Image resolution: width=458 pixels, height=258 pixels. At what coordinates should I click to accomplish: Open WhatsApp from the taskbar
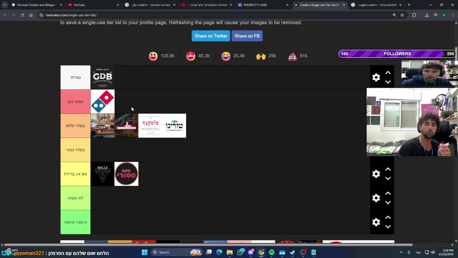(x=240, y=252)
